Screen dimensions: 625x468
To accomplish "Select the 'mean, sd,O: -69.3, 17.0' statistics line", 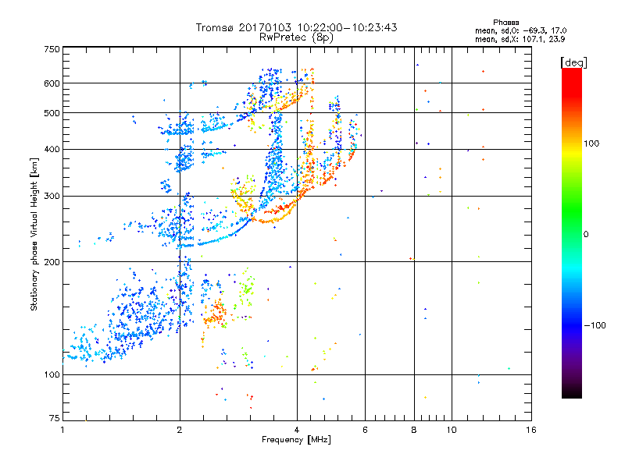I will (x=520, y=30).
